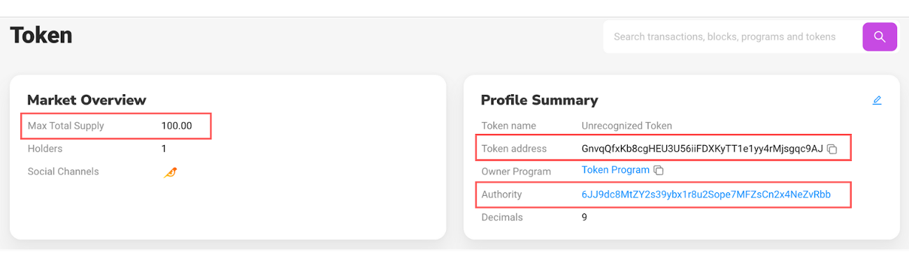Screen dimensions: 909x274
Task: Click the Owner Program label
Action: pyautogui.click(x=516, y=172)
